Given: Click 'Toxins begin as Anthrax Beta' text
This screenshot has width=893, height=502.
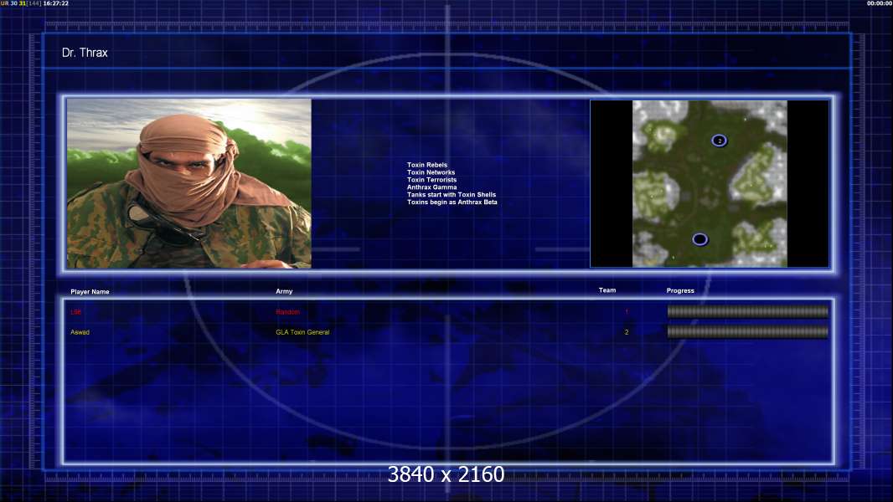Looking at the screenshot, I should pyautogui.click(x=452, y=202).
